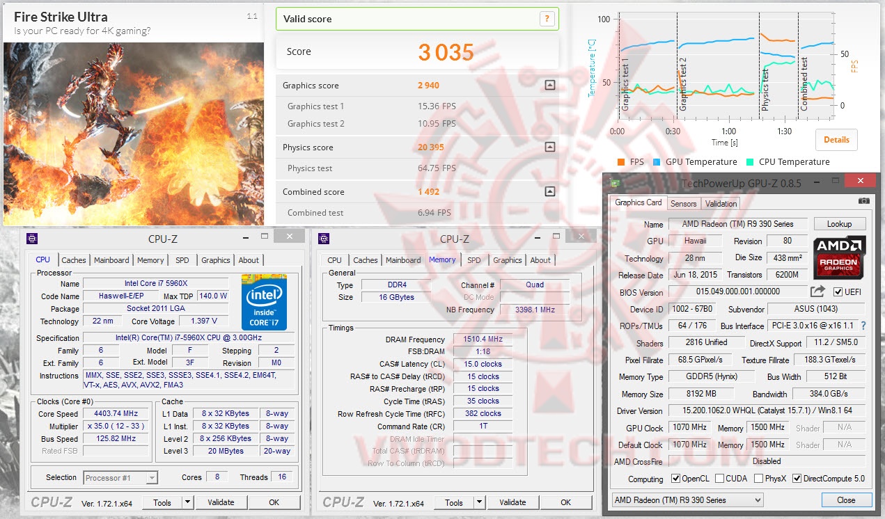Click Validate in left CPU-Z window

tap(221, 502)
